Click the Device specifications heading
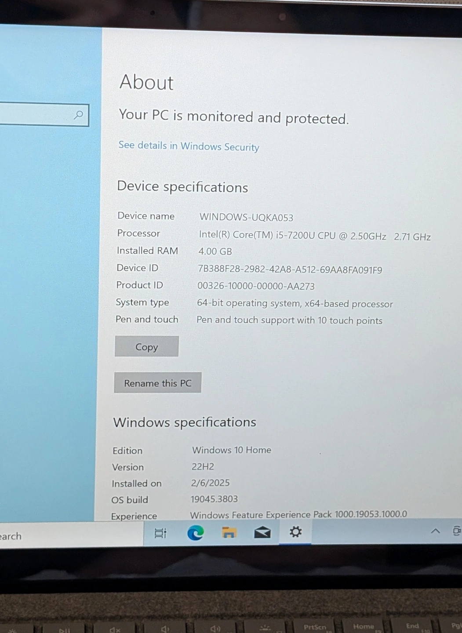462x633 pixels. click(x=182, y=187)
